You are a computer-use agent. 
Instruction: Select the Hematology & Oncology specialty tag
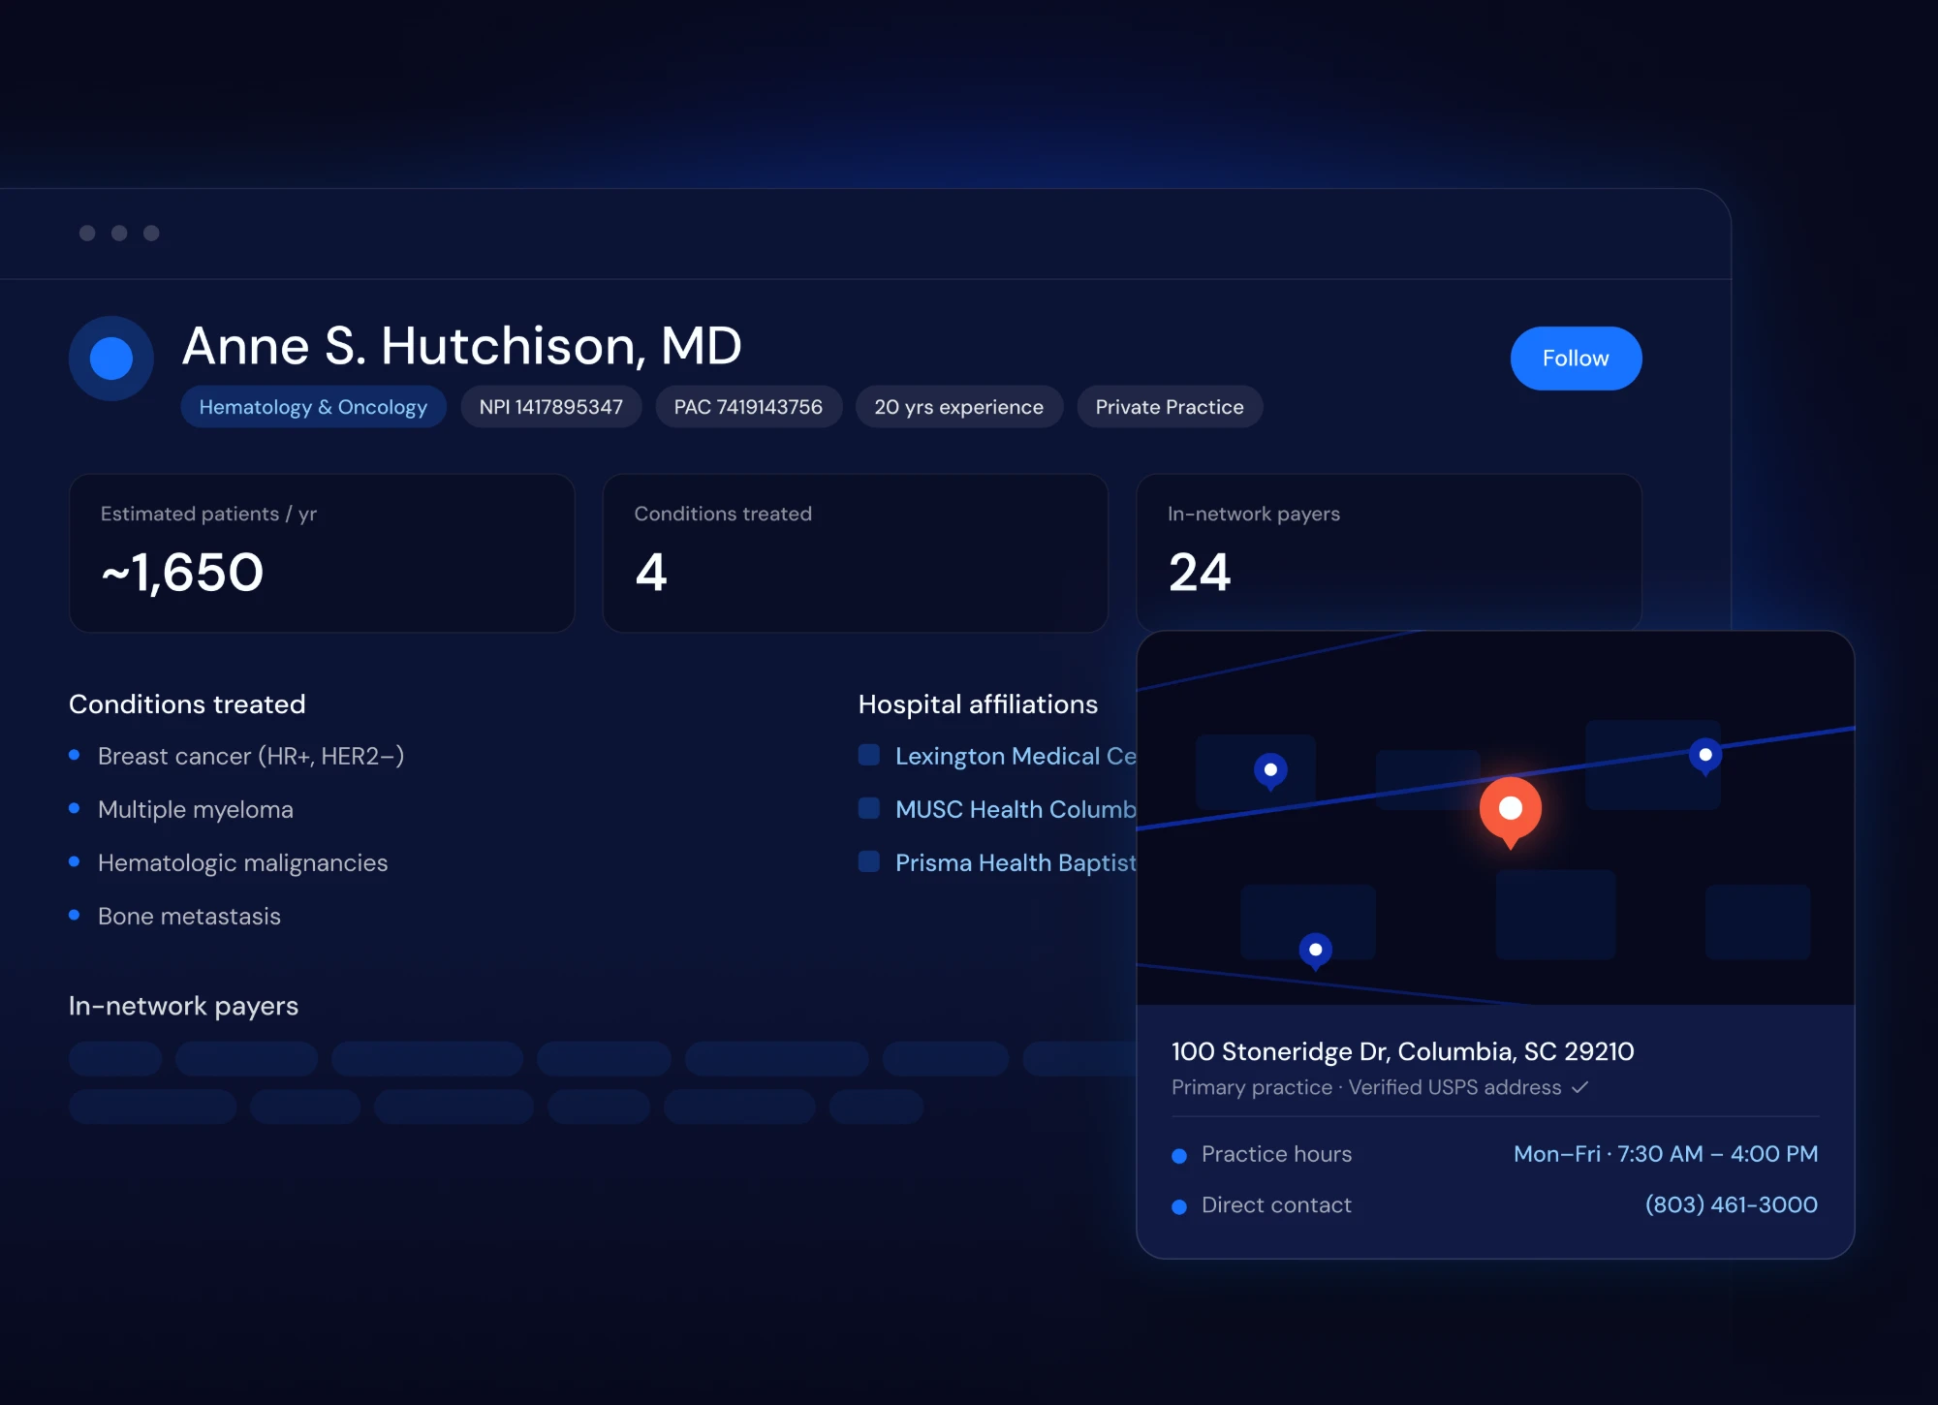coord(313,407)
